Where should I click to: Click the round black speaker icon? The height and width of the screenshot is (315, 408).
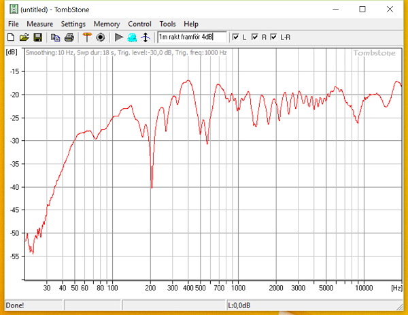click(x=101, y=37)
